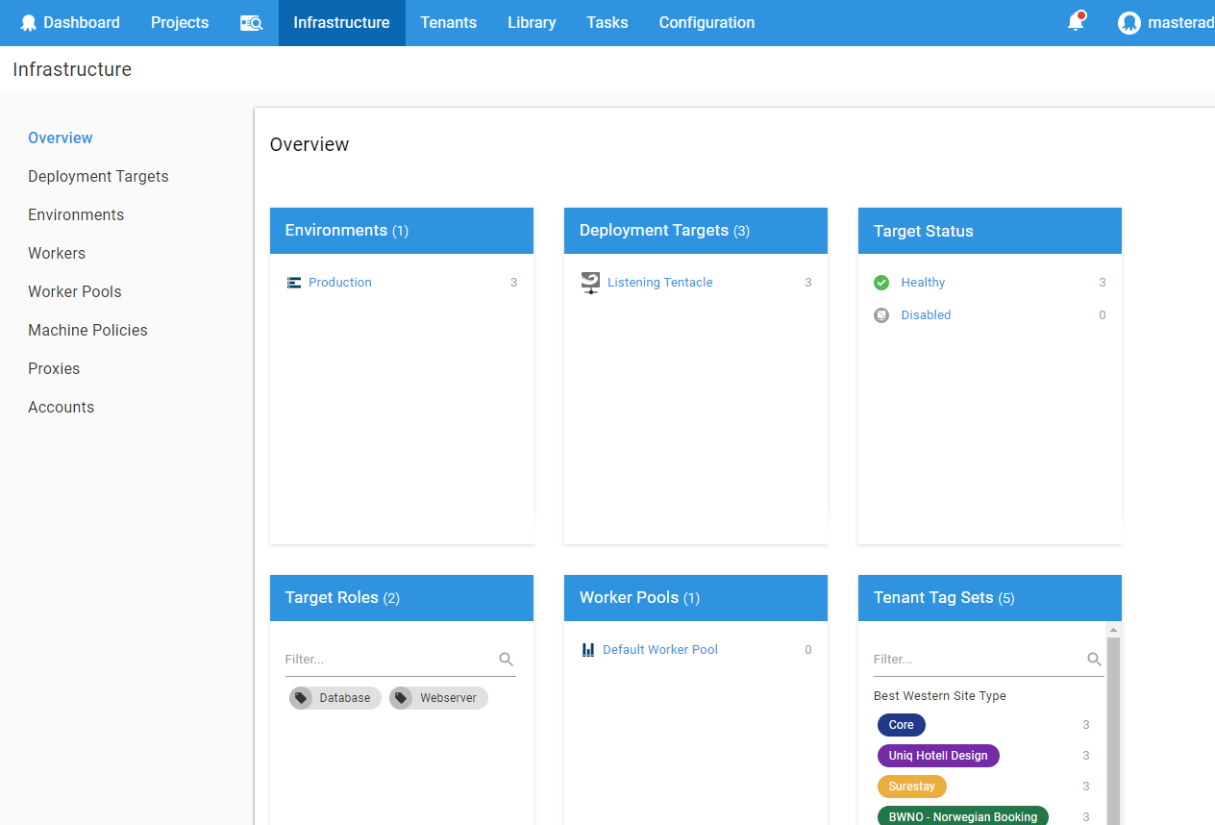1215x825 pixels.
Task: Click the search icon in Tenant Tag Sets filter
Action: 1094,660
